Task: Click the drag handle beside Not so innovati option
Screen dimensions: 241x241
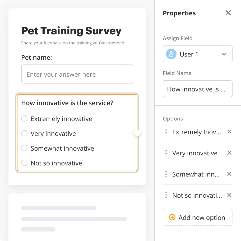Action: pos(166,195)
